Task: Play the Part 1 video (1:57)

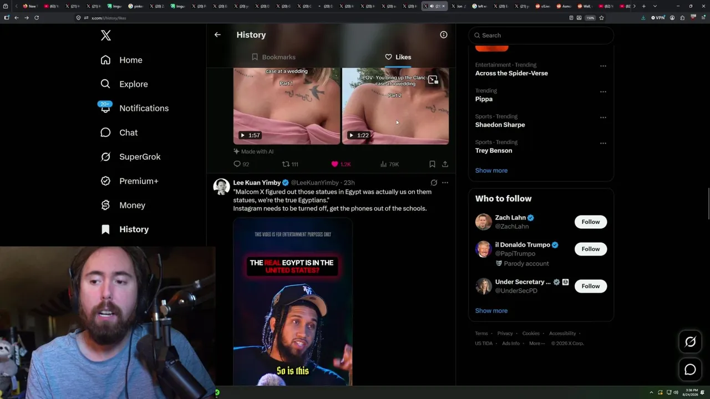Action: (287, 106)
